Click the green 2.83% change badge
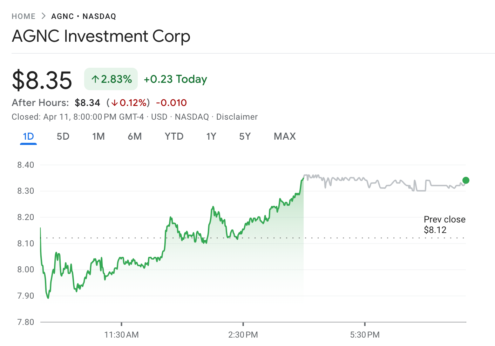Image resolution: width=495 pixels, height=346 pixels. coord(111,79)
